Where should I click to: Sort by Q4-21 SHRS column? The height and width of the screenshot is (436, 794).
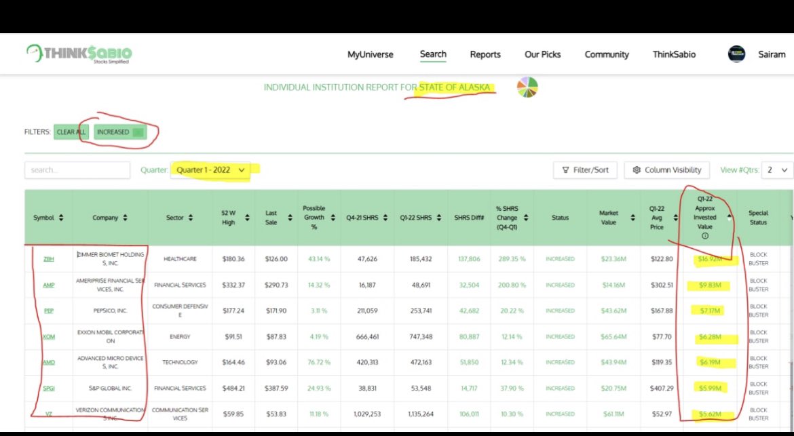[x=385, y=218]
